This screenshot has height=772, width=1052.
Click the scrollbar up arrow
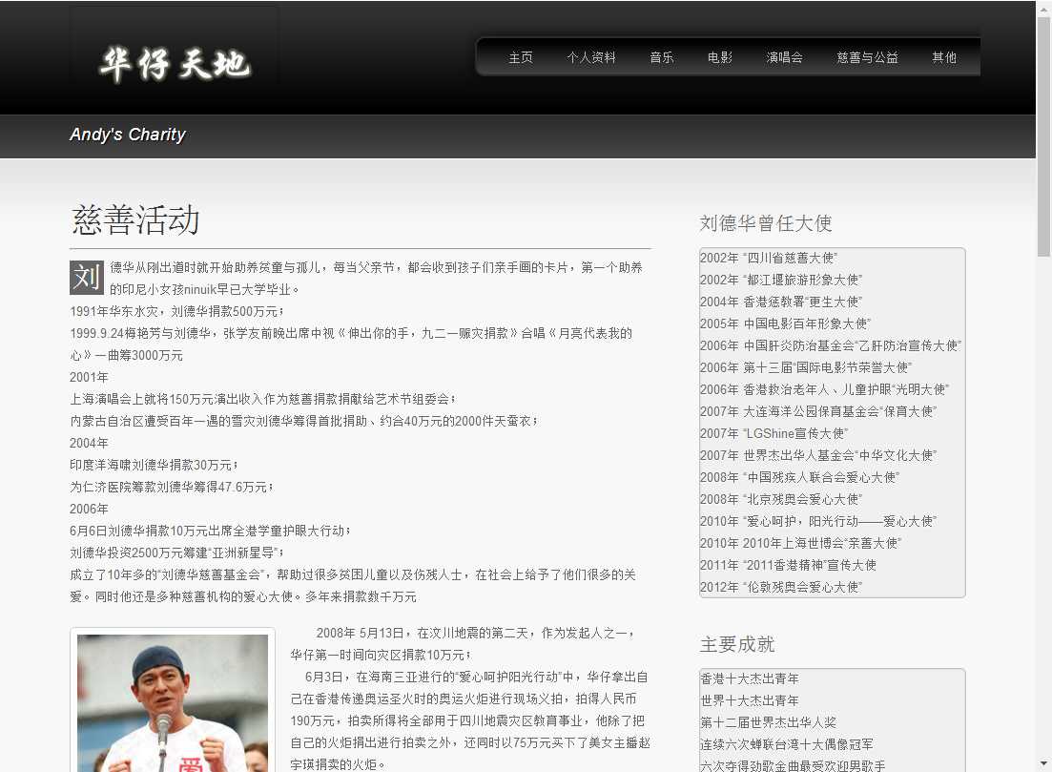[1043, 8]
